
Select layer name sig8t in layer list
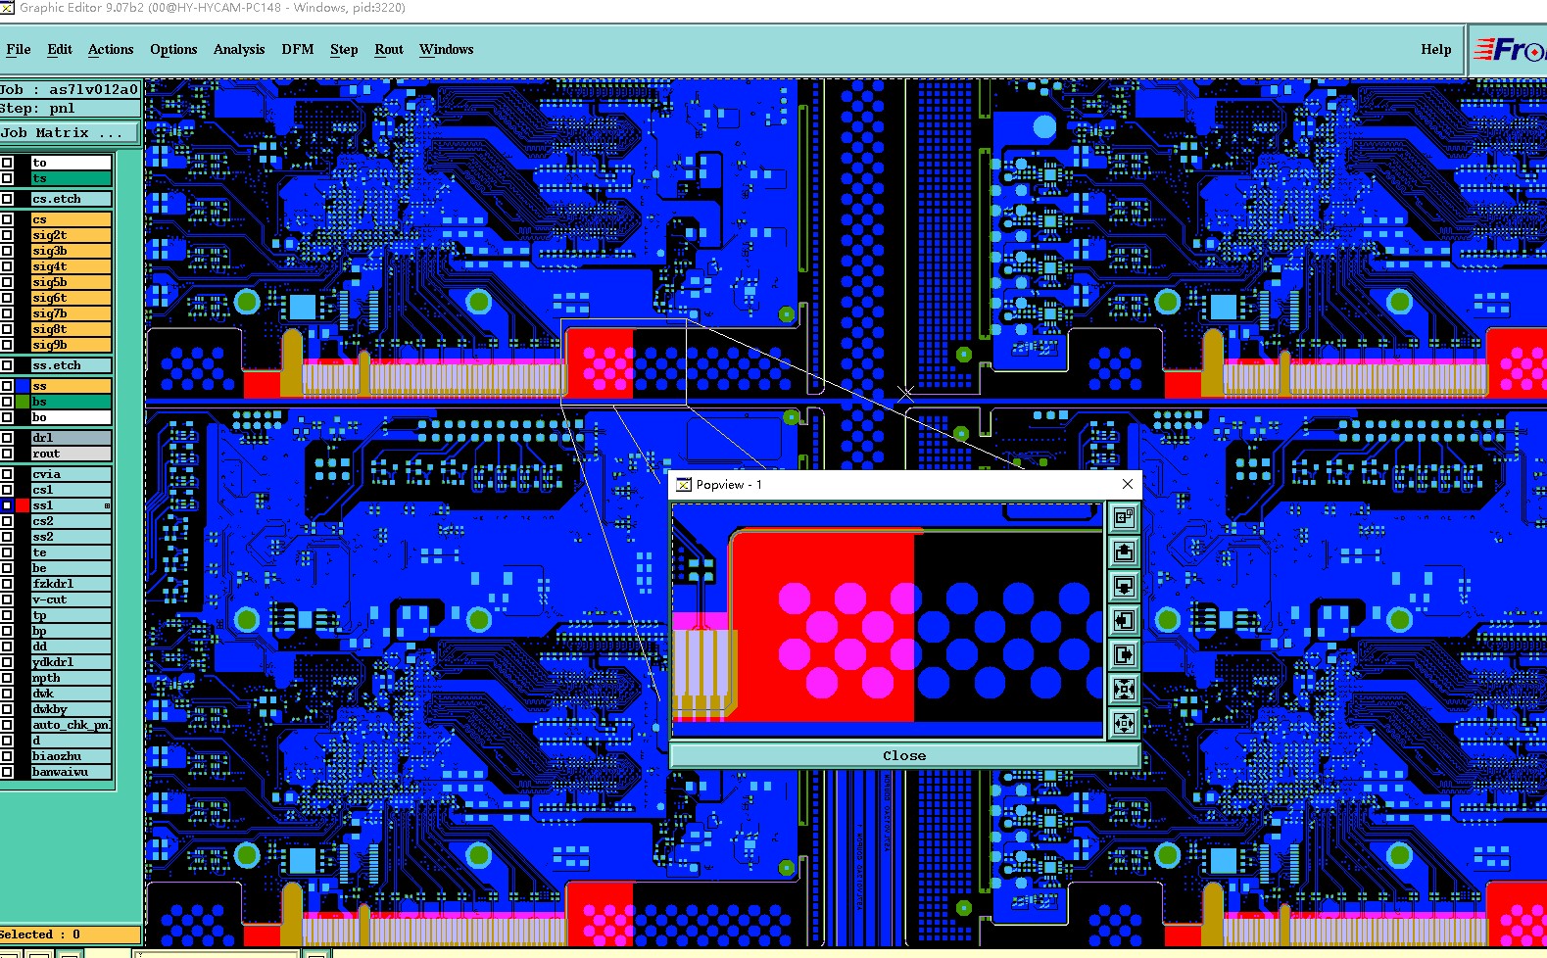point(71,329)
